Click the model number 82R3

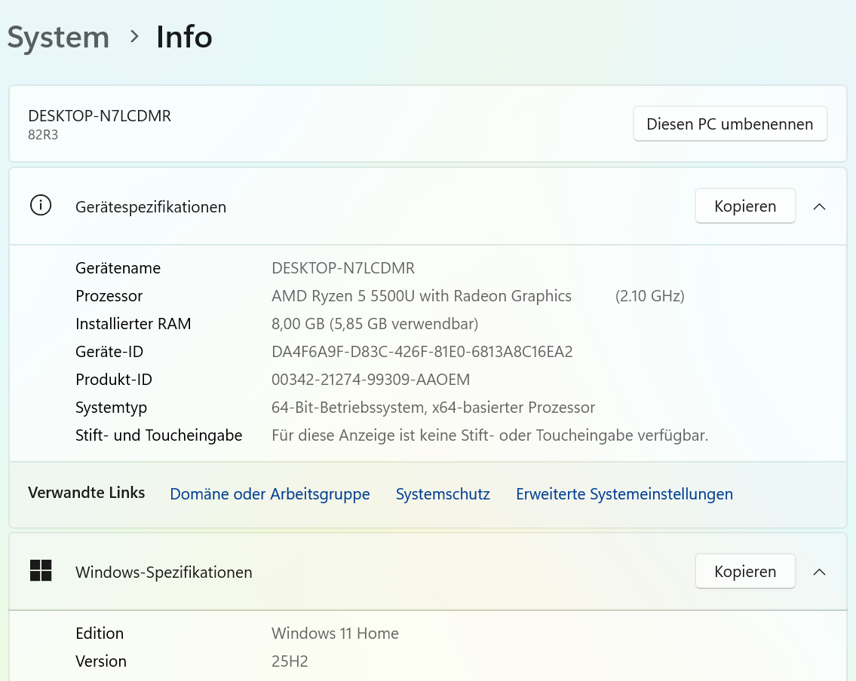coord(43,135)
